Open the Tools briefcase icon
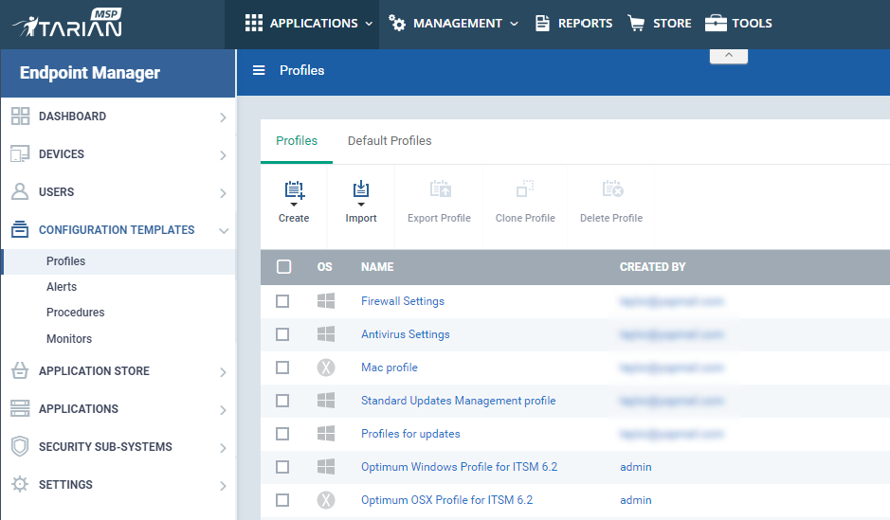890x520 pixels. tap(716, 24)
